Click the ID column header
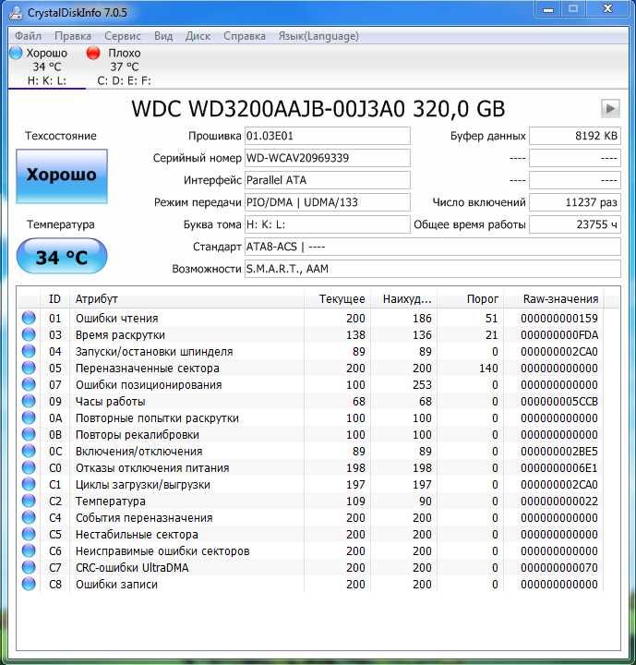This screenshot has width=636, height=665. [54, 299]
